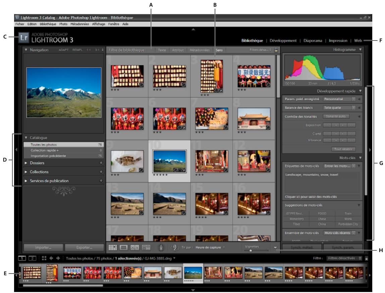Switch to grid view mode
The width and height of the screenshot is (385, 293).
(x=112, y=248)
